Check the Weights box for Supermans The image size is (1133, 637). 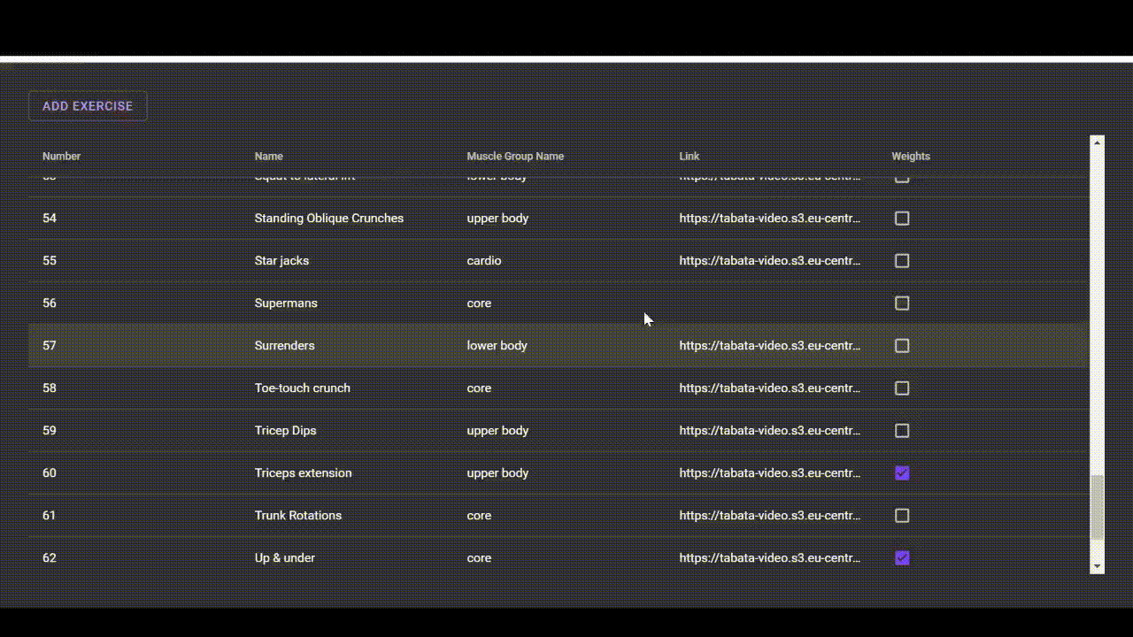pos(902,303)
